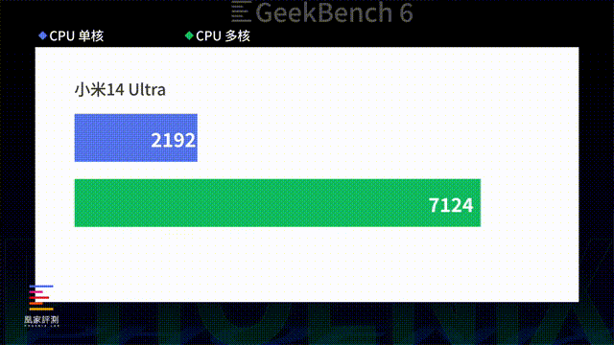
Task: Click the orange stripe of channel logo
Action: (x=36, y=303)
